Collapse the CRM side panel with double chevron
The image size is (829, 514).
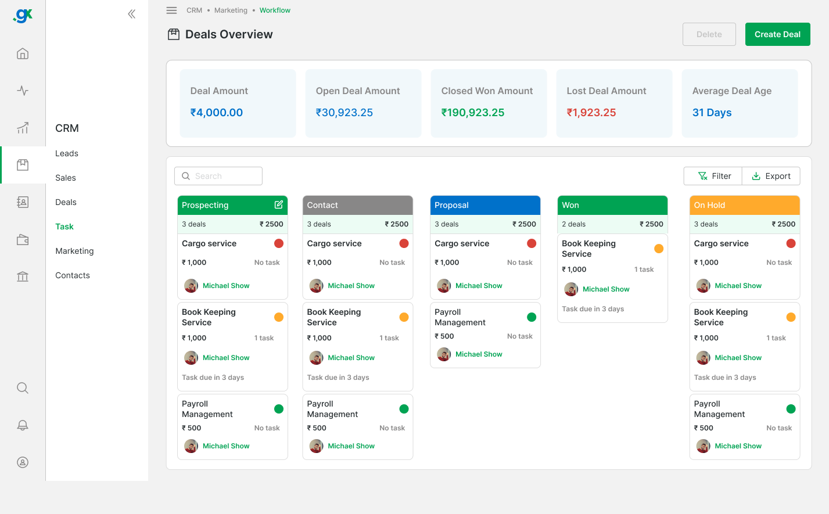(132, 14)
